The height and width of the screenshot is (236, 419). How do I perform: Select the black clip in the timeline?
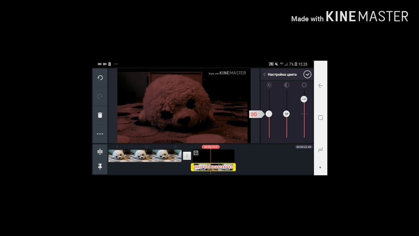click(213, 156)
